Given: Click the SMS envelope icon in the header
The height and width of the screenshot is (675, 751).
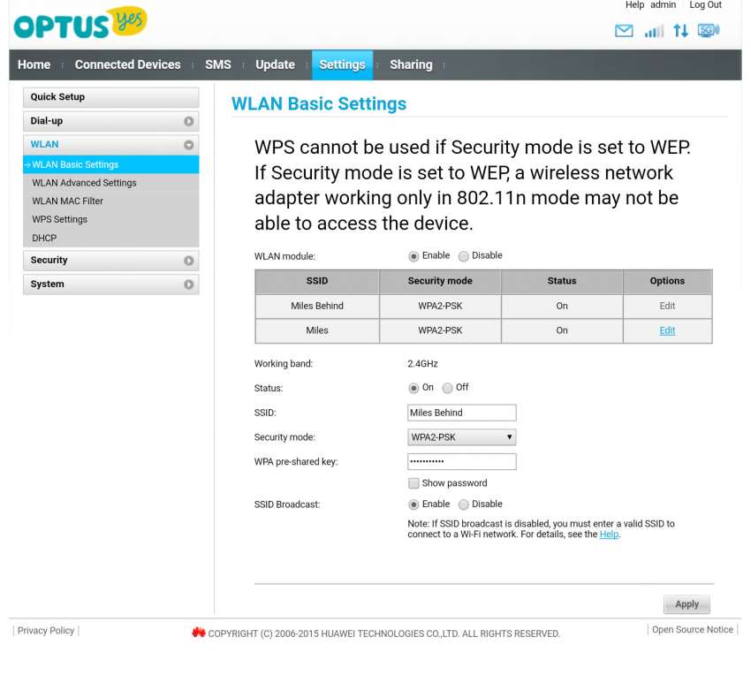Looking at the screenshot, I should point(624,30).
